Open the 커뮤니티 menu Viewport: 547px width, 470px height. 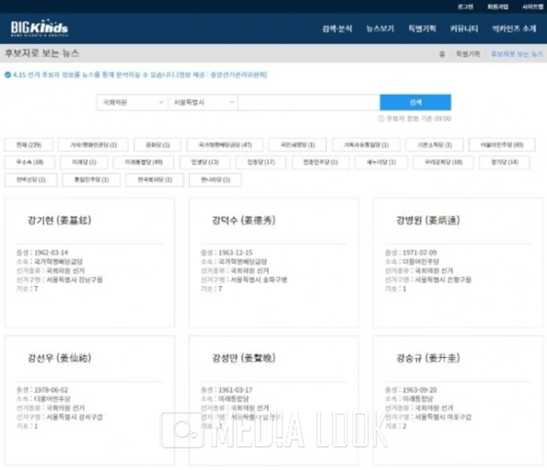click(464, 29)
